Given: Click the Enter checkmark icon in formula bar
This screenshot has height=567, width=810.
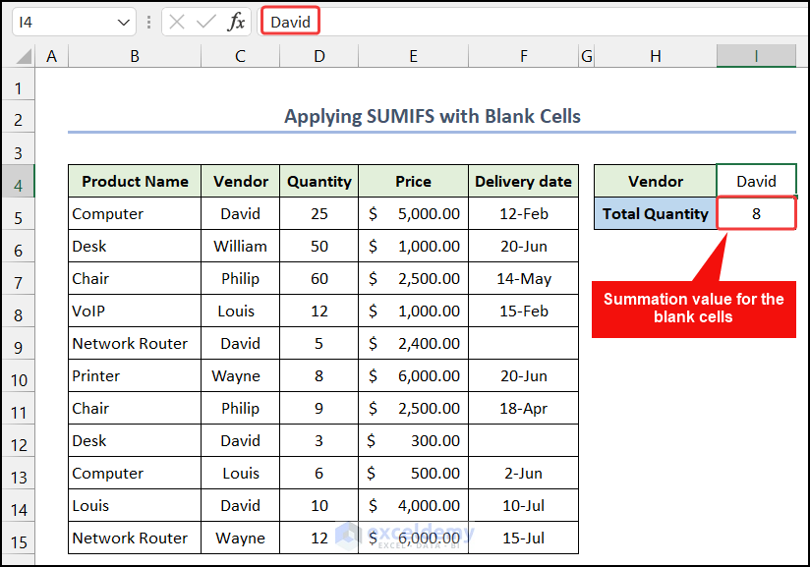Looking at the screenshot, I should (x=205, y=22).
